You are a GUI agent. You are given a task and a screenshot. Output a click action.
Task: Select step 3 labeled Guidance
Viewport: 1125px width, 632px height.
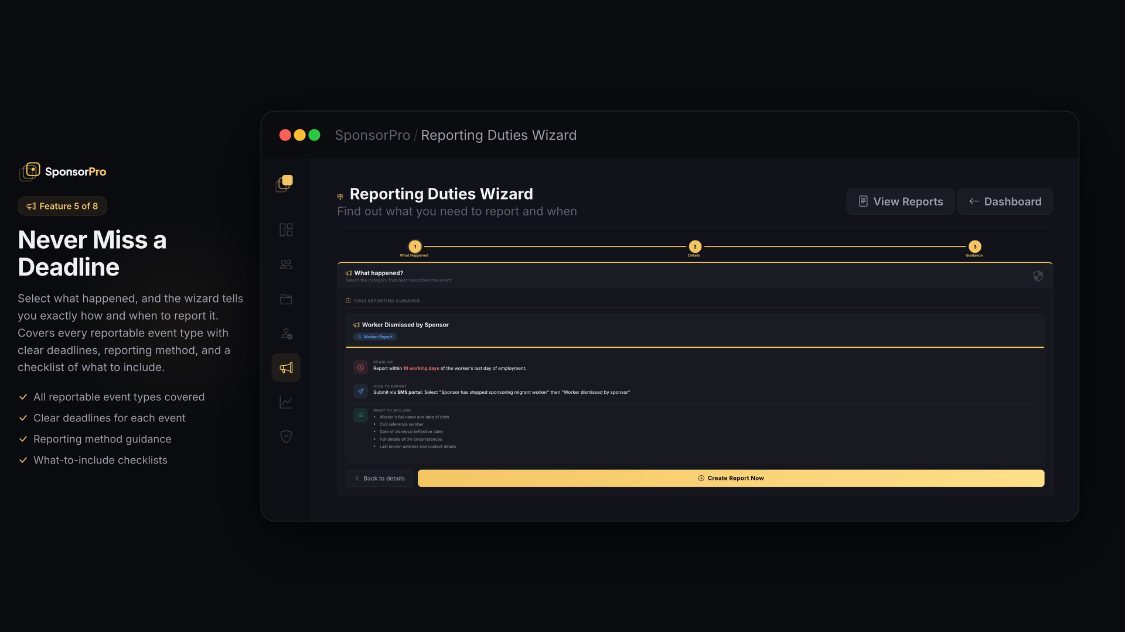point(974,246)
